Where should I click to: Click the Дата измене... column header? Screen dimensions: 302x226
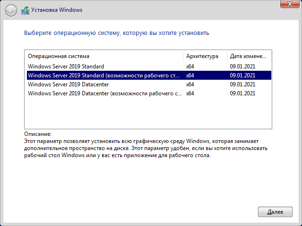249,56
